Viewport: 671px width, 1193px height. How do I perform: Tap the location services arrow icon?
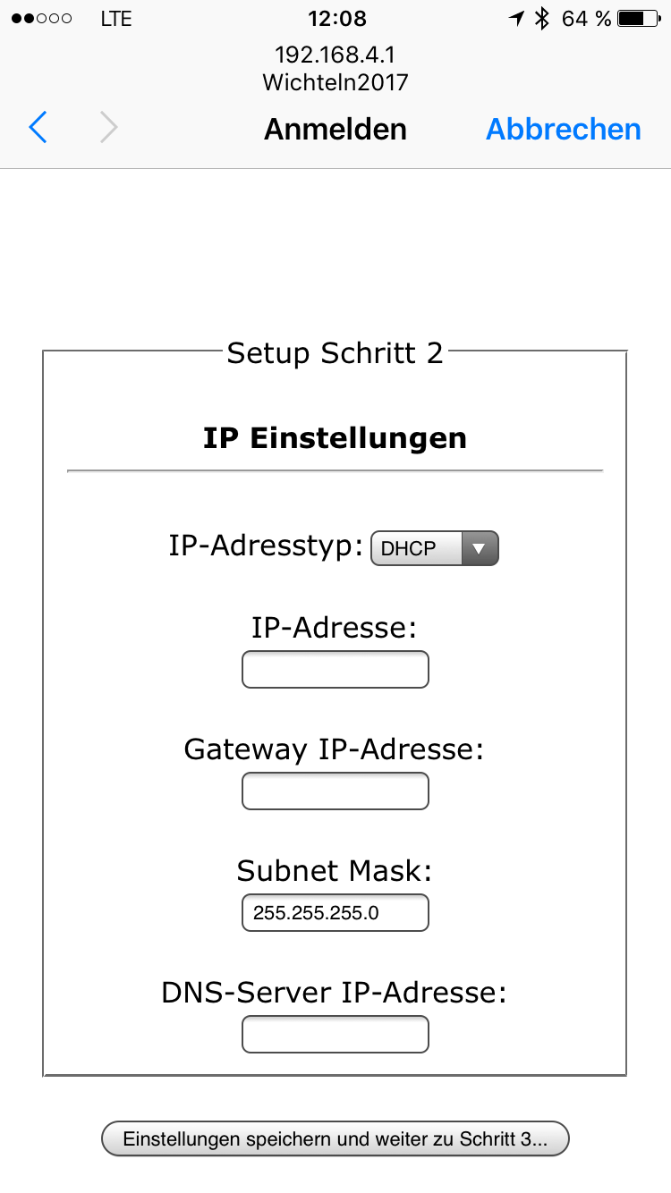(516, 18)
